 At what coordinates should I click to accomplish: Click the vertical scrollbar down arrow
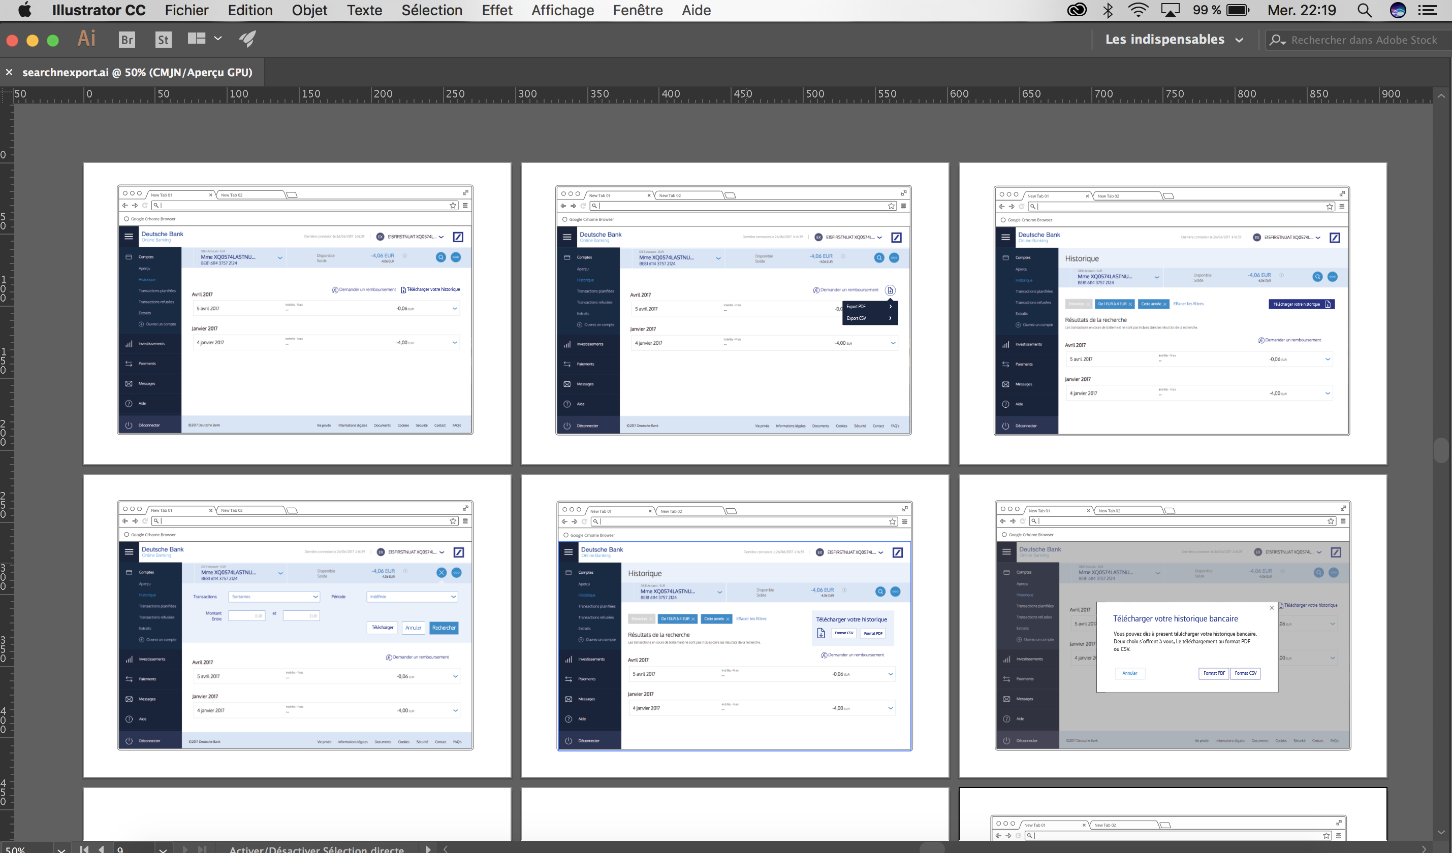(x=1441, y=832)
